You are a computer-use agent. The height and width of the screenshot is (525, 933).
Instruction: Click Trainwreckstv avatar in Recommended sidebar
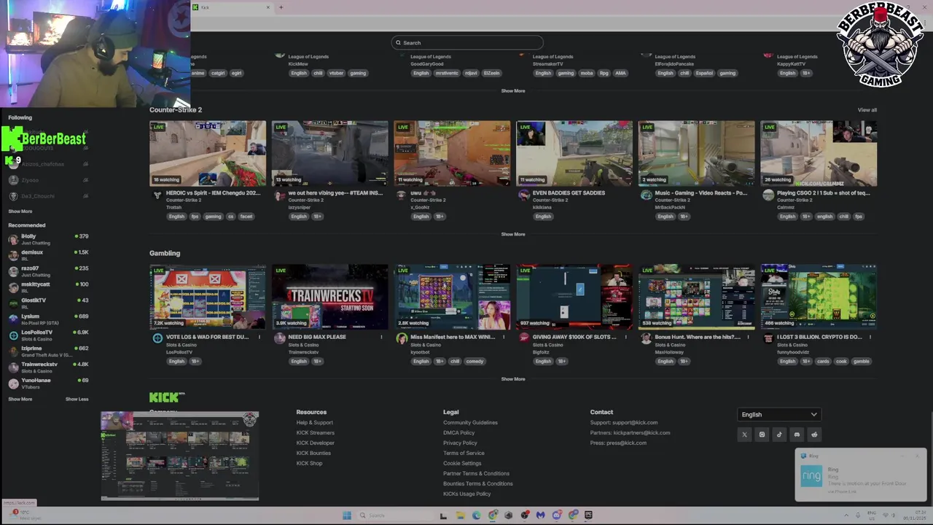tap(13, 367)
